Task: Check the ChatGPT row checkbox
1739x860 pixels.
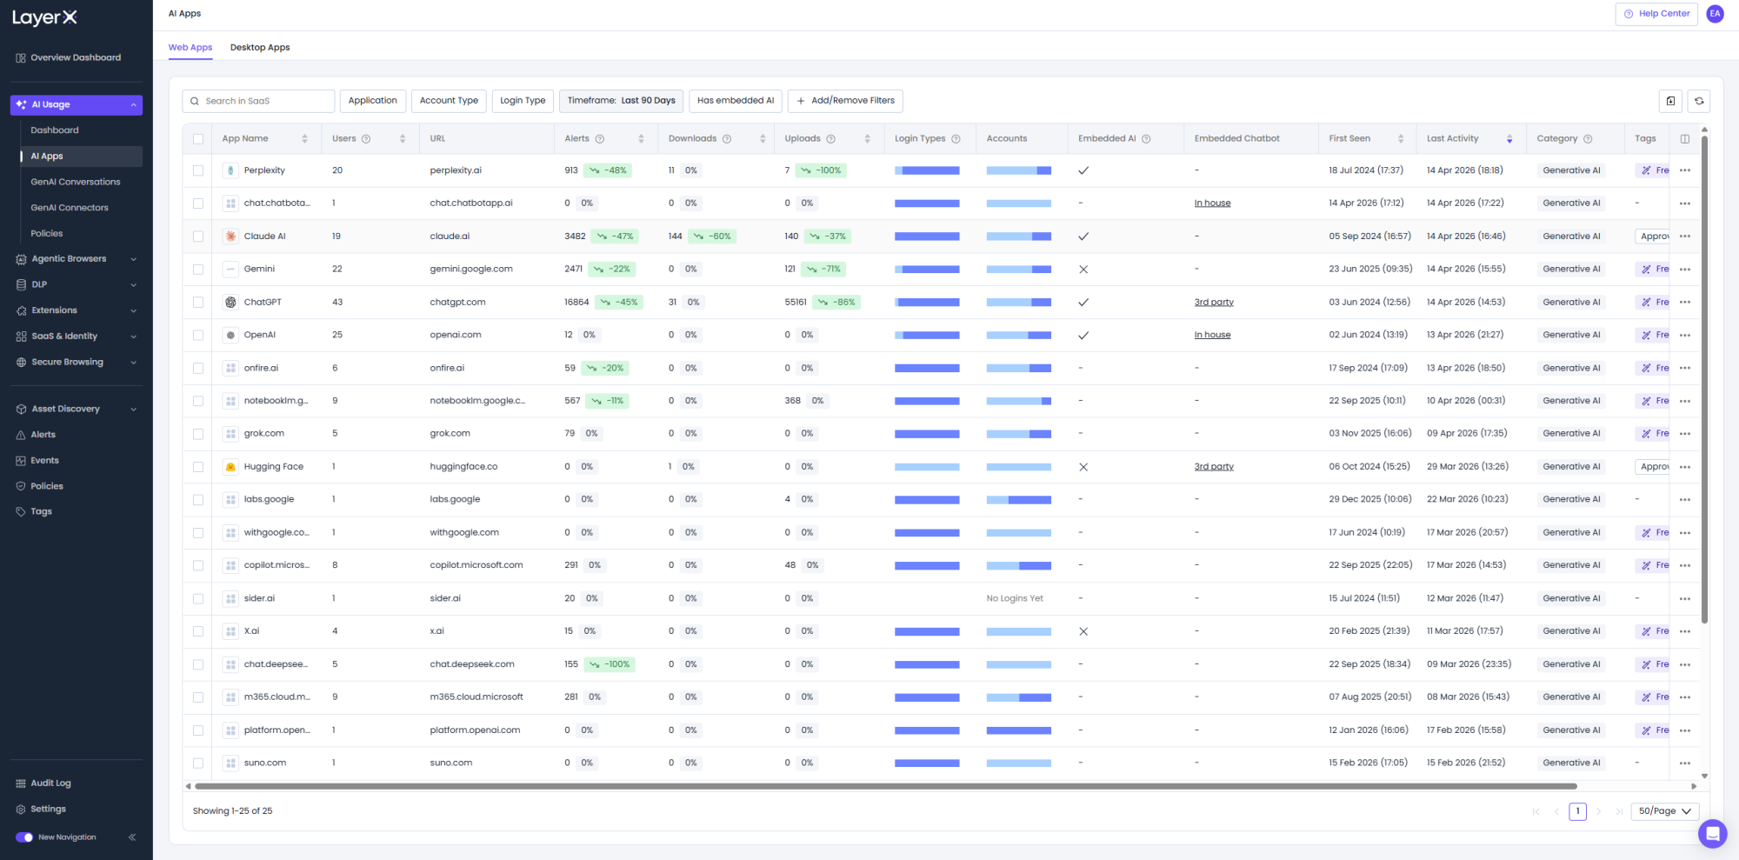Action: [198, 303]
